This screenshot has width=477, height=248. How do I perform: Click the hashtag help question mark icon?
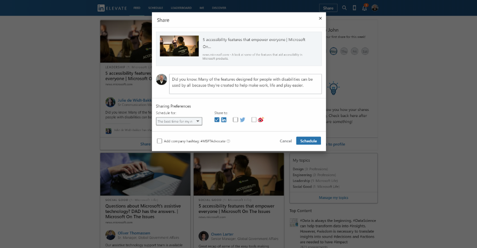click(228, 141)
